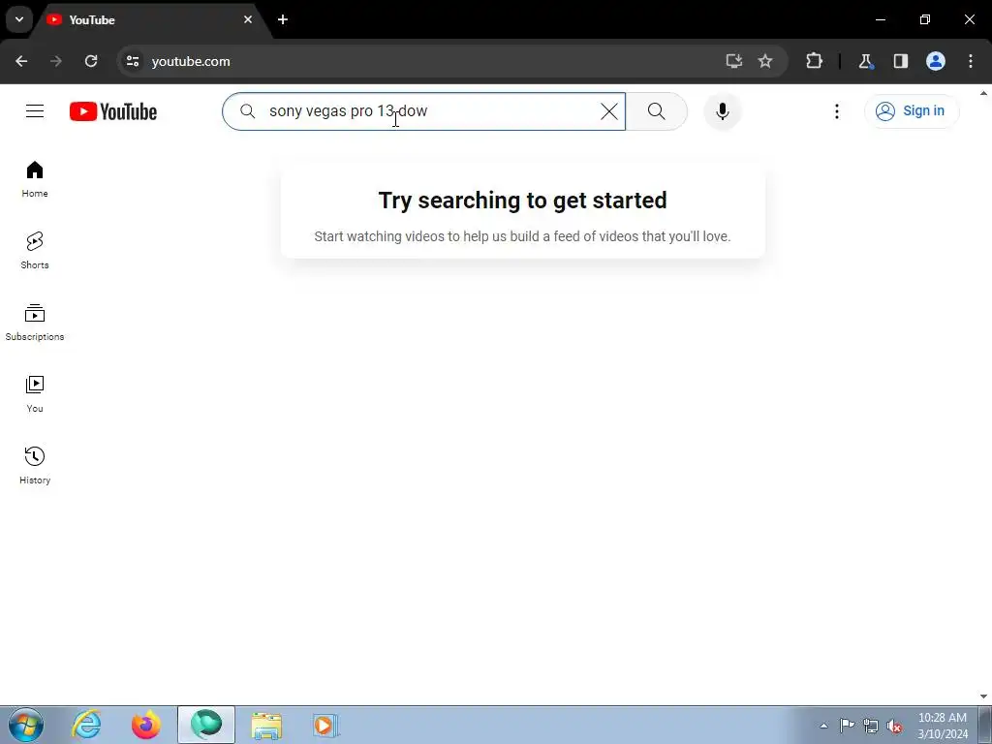
Task: Open a new tab with plus button
Action: tap(283, 19)
